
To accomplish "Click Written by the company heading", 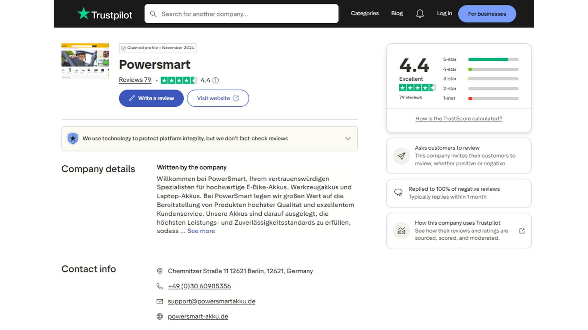I will click(x=191, y=167).
